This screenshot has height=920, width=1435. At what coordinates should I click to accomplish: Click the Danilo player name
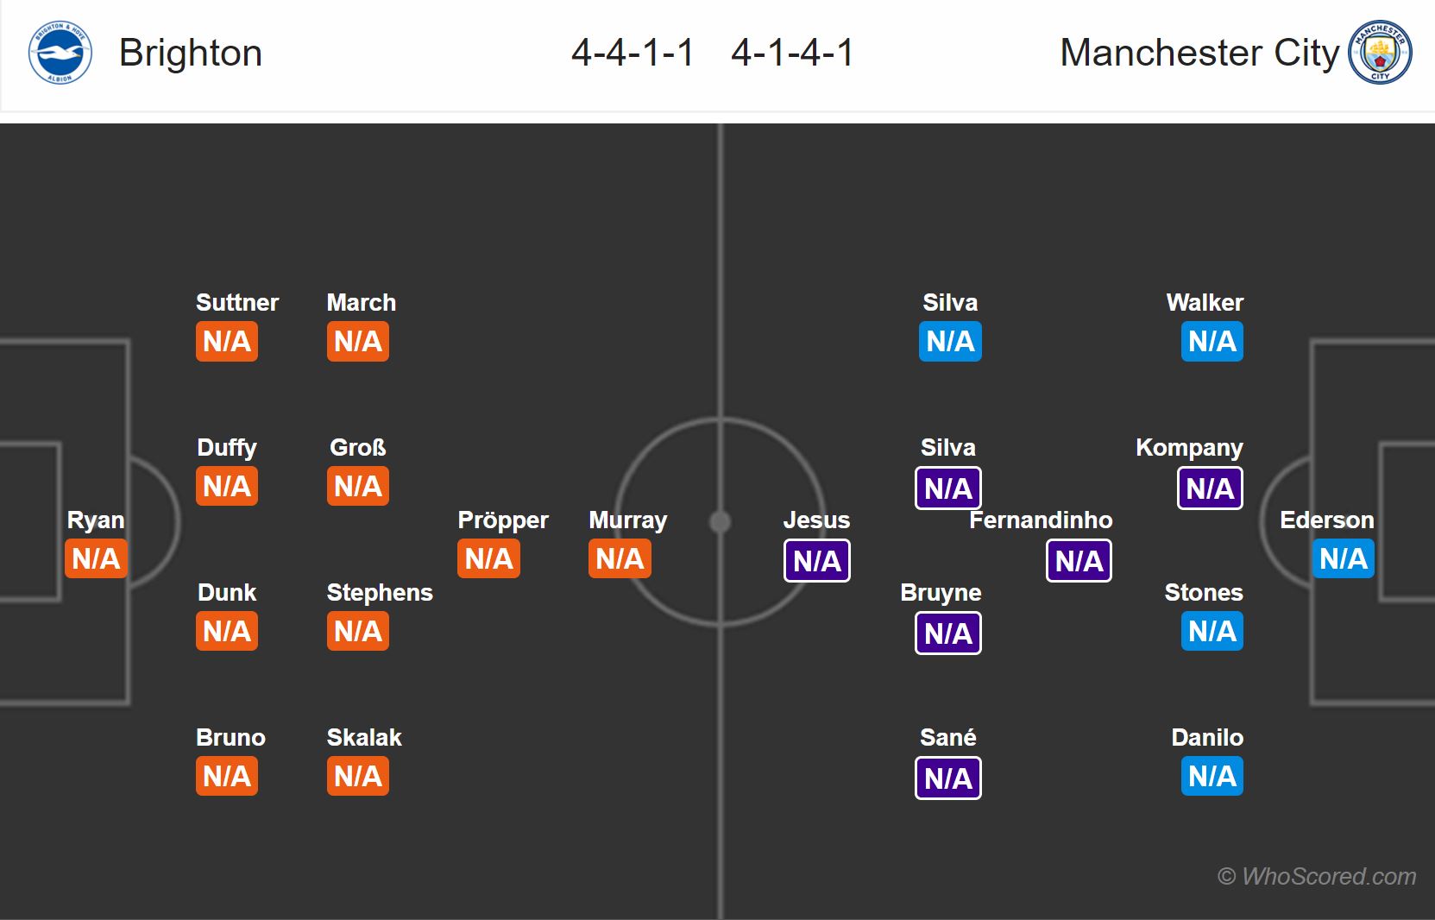(x=1207, y=738)
